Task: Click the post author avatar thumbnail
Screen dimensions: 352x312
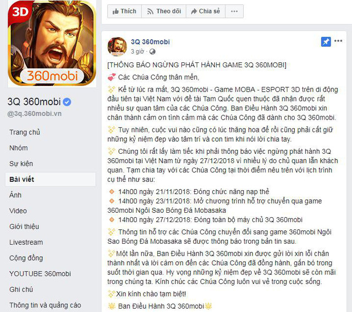Action: pos(117,46)
